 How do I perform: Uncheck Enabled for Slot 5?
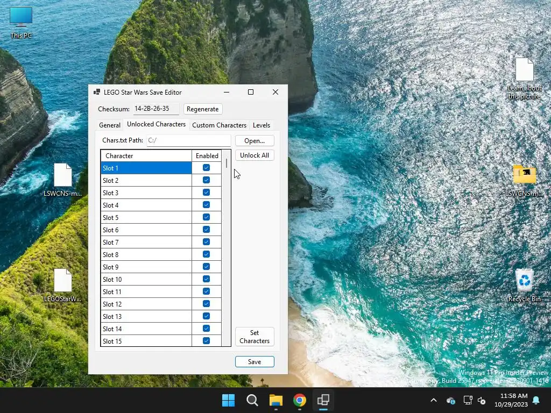206,217
